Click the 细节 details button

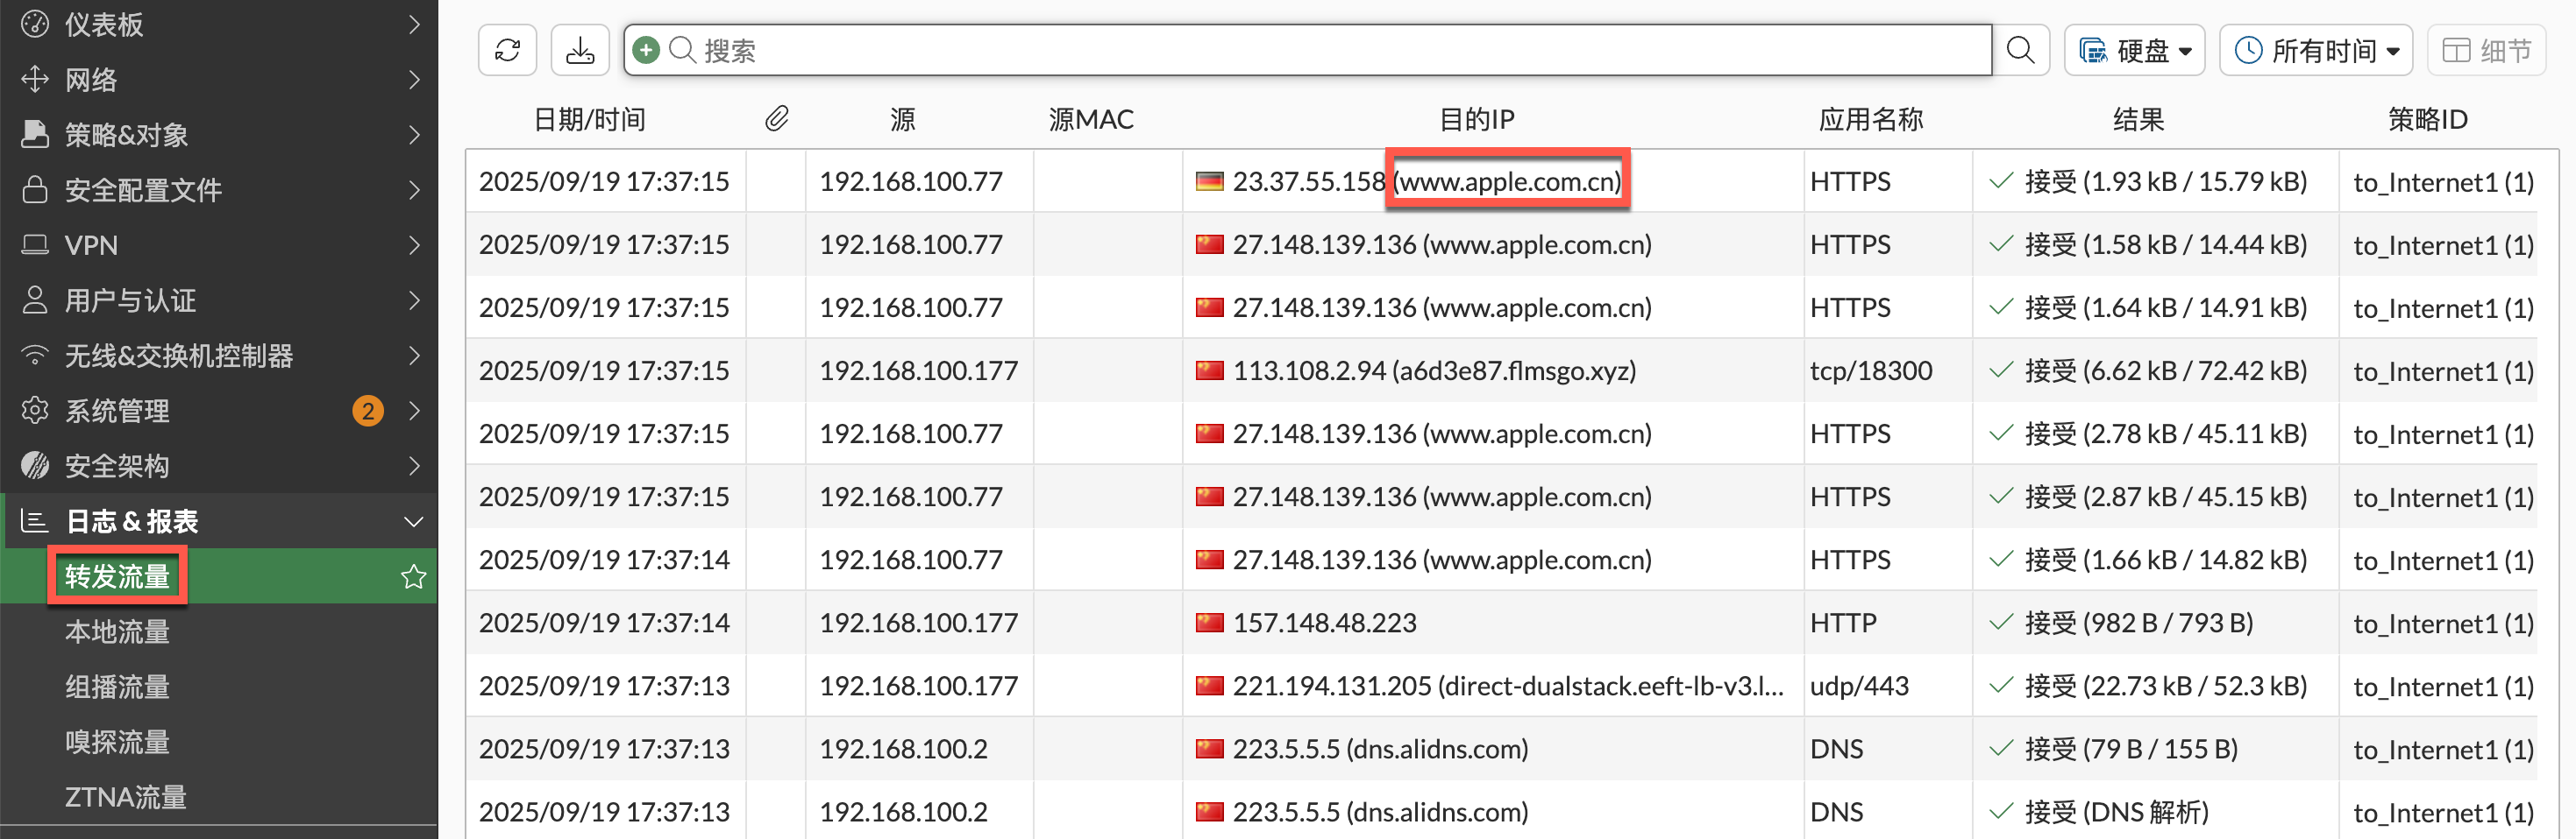(2486, 50)
